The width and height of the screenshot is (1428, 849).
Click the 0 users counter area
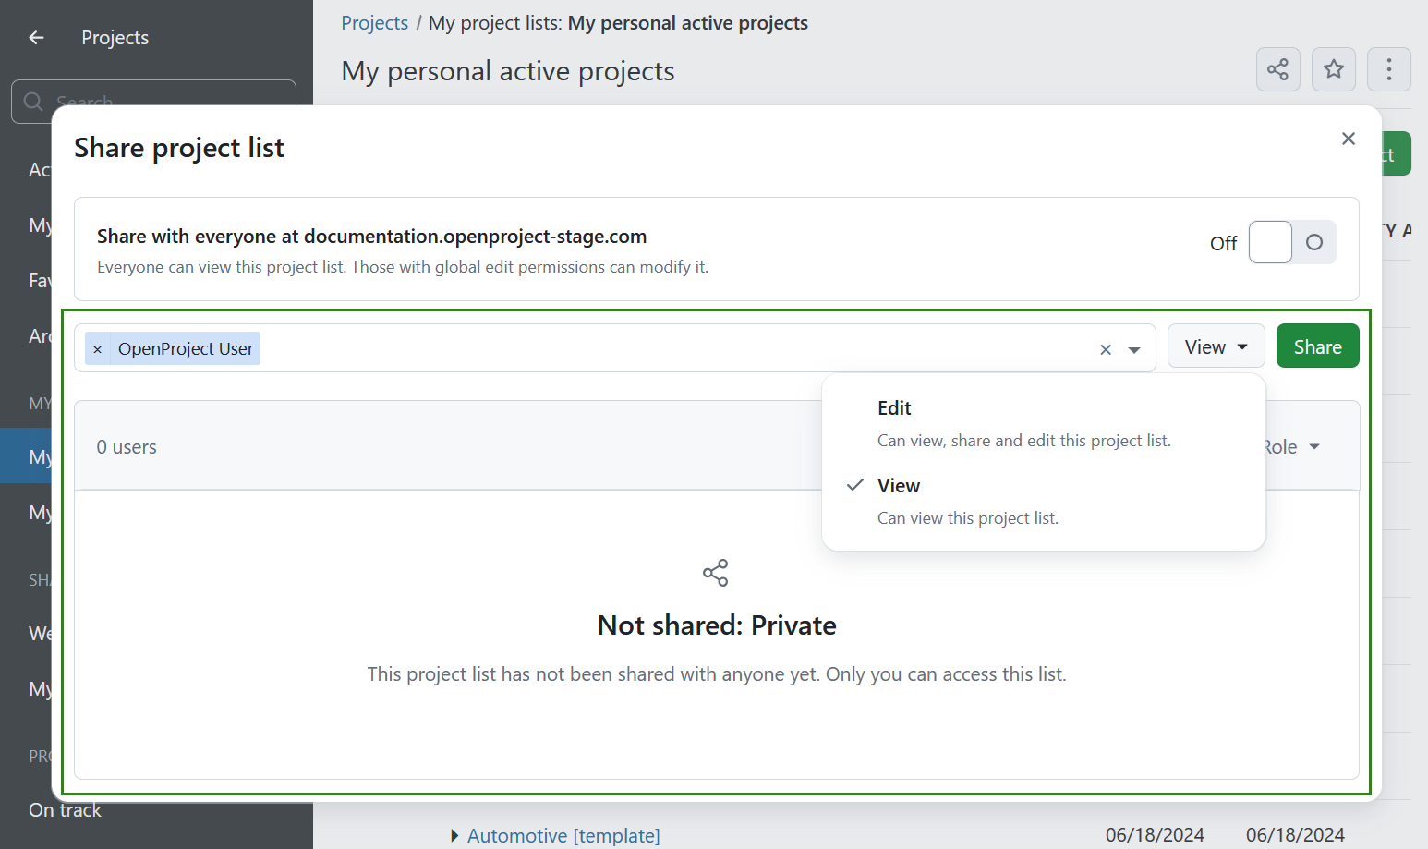coord(126,446)
